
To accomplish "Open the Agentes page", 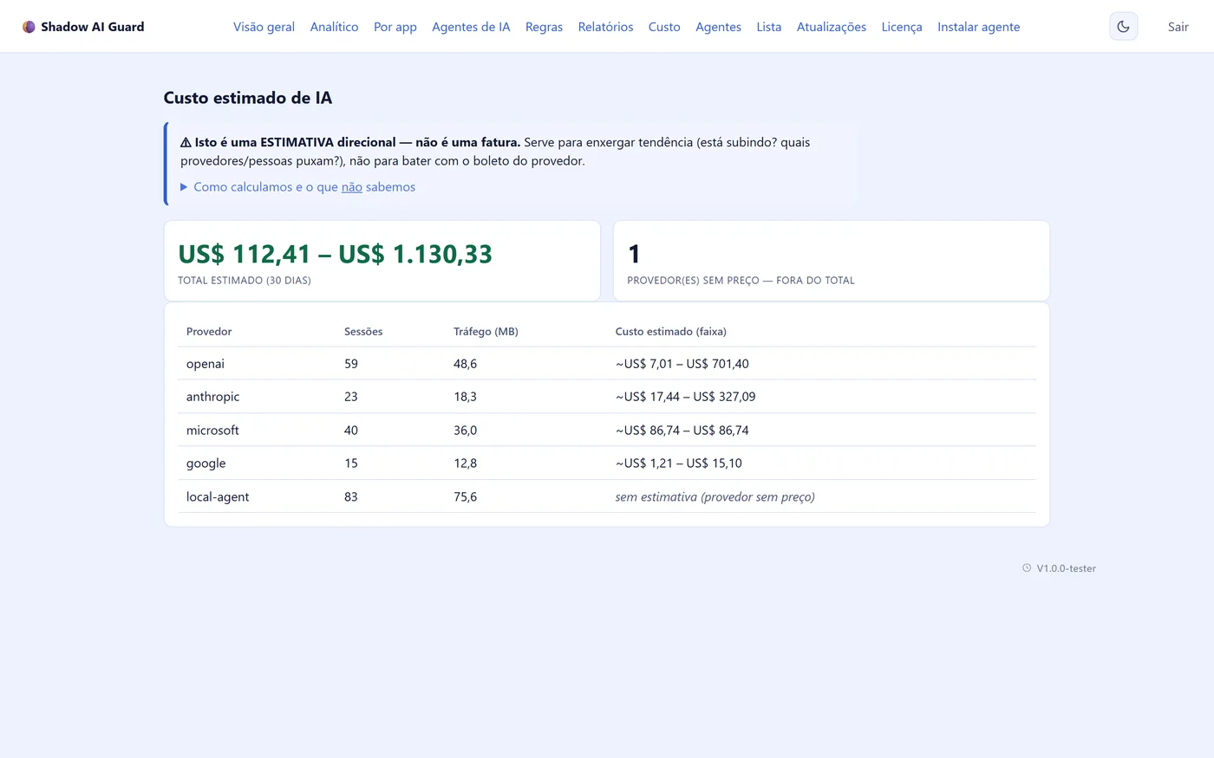I will [x=718, y=27].
